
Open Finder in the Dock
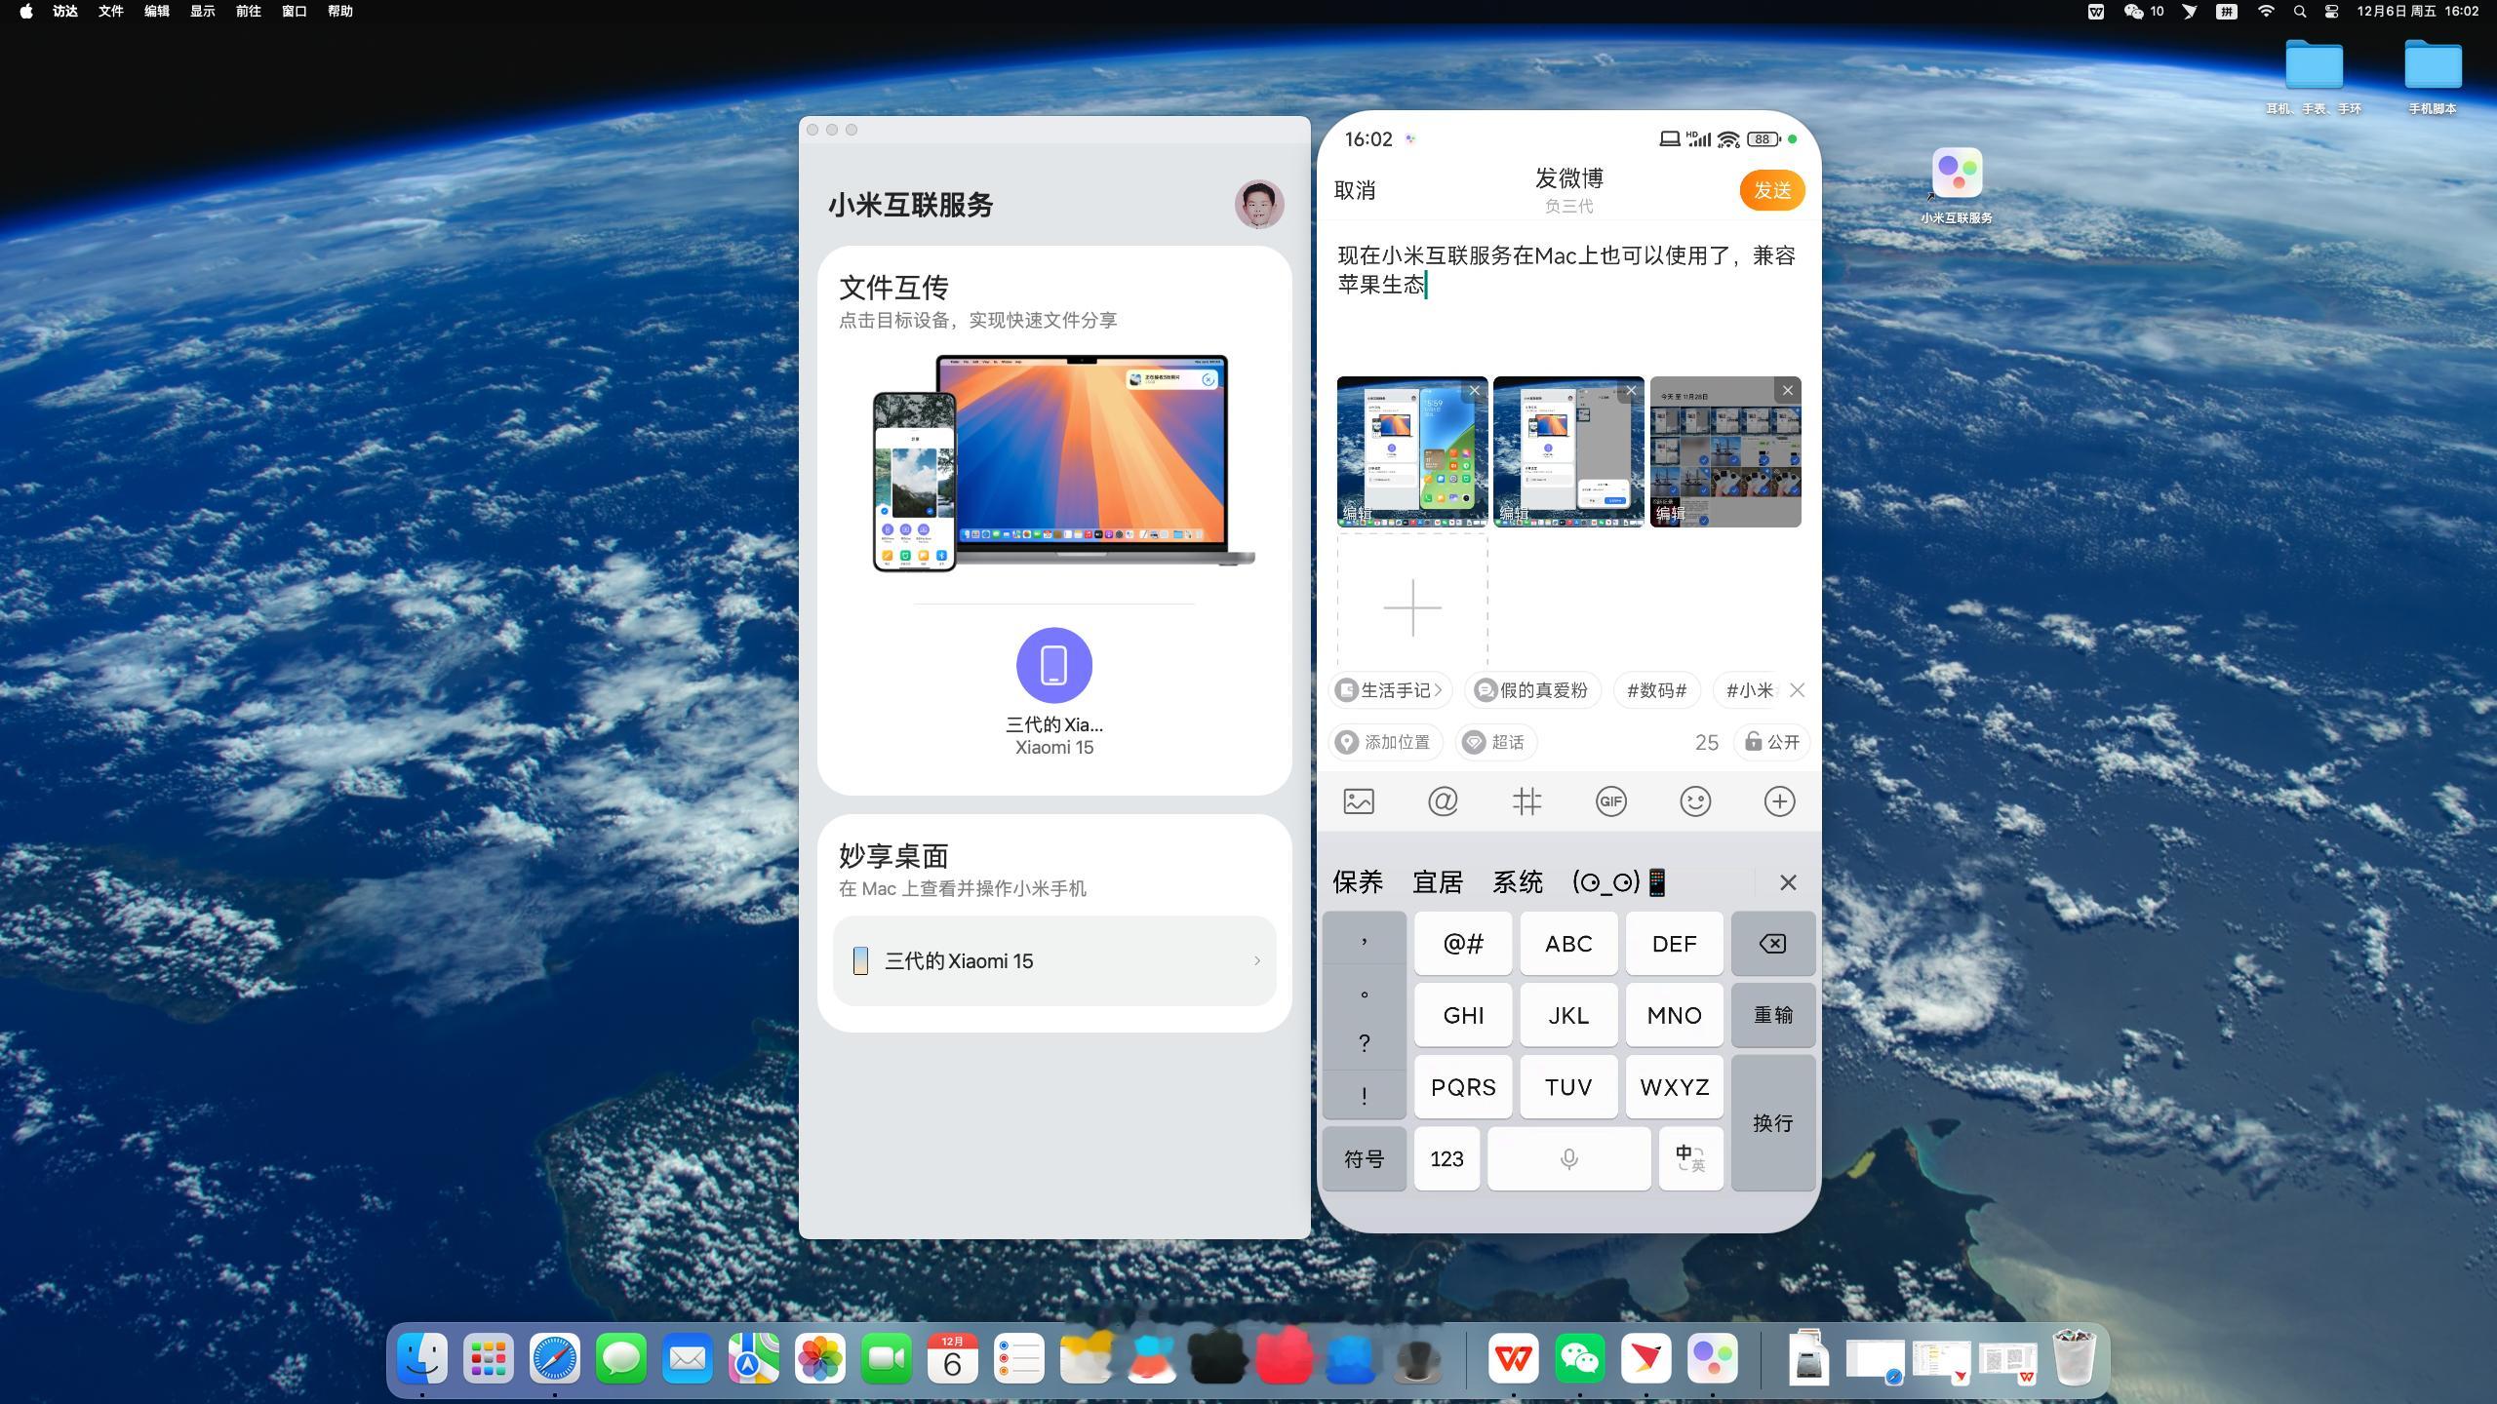click(x=422, y=1358)
